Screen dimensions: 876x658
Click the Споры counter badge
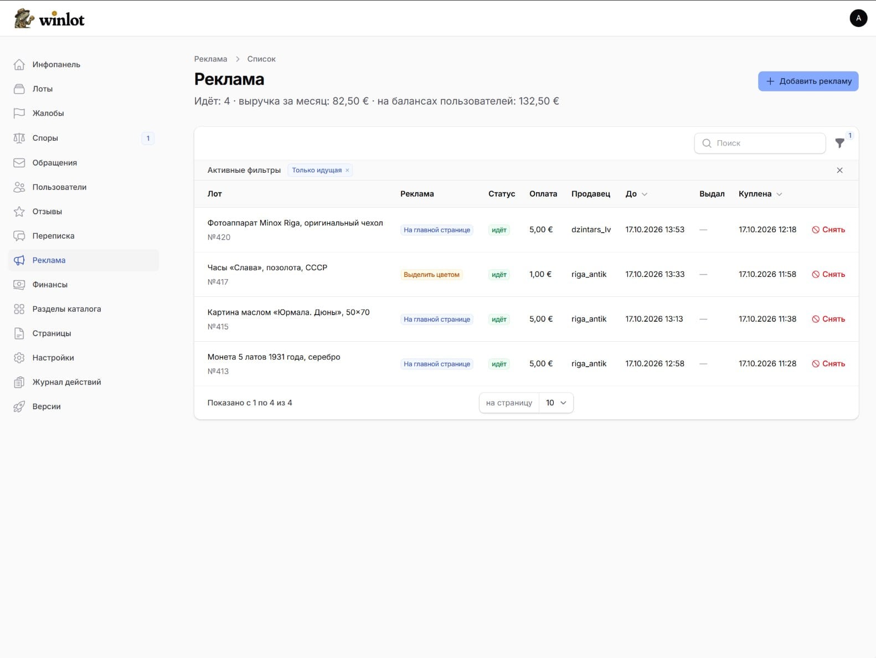click(x=148, y=138)
